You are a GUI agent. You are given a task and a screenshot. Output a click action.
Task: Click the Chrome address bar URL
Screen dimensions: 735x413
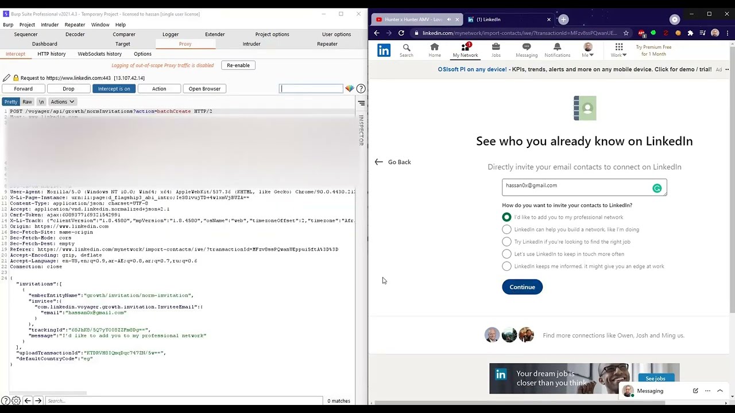(520, 33)
